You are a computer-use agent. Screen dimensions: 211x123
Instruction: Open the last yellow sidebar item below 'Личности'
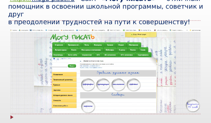pyautogui.click(x=64, y=106)
